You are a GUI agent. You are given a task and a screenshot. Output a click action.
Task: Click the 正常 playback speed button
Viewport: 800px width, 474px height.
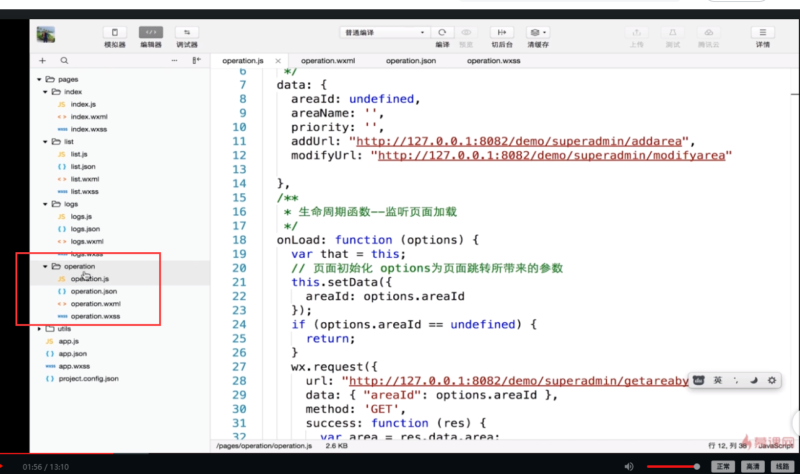[723, 467]
